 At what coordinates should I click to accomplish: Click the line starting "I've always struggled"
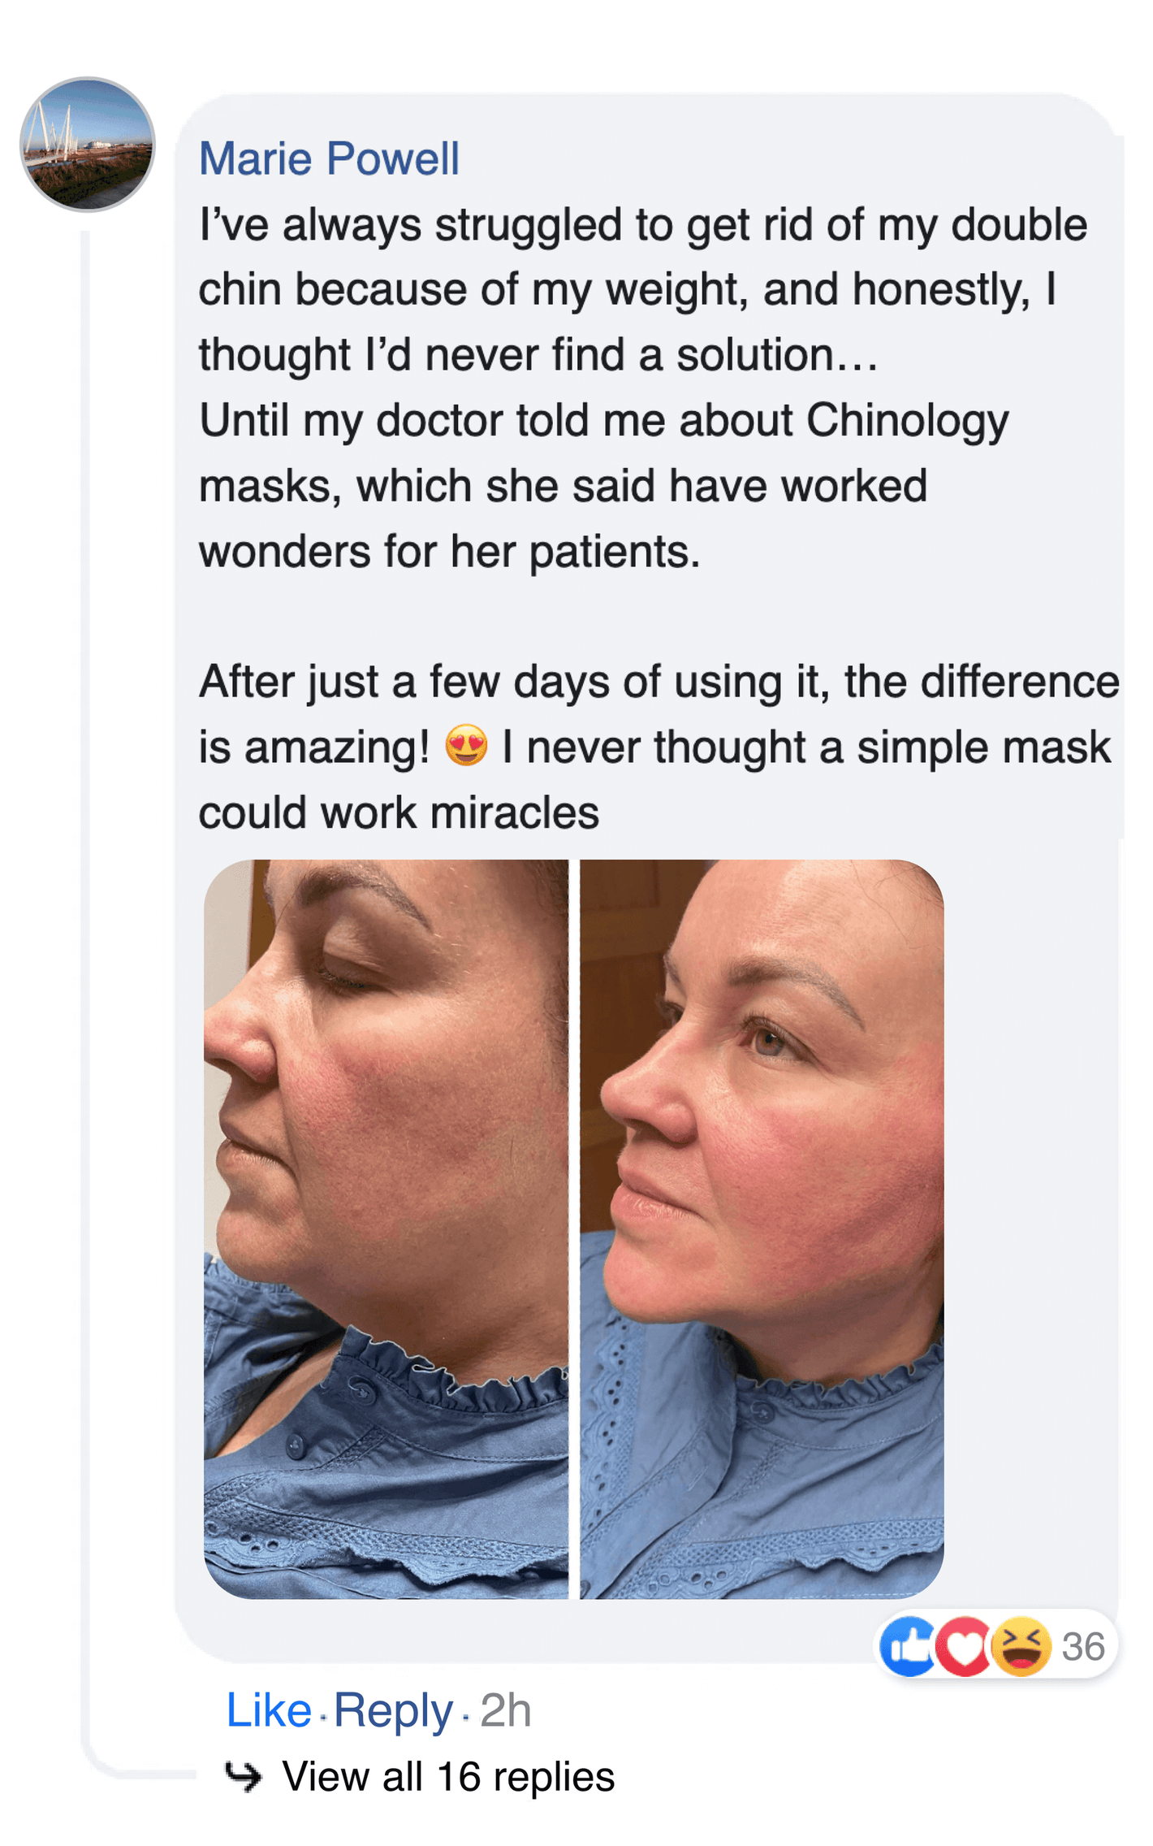click(x=642, y=225)
